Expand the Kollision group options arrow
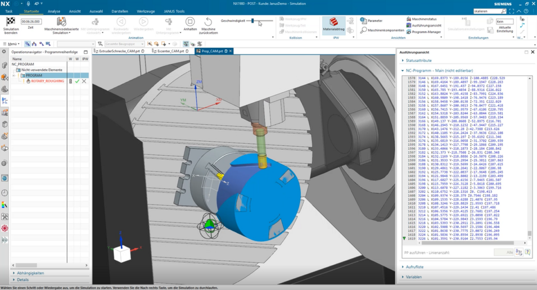 316,37
